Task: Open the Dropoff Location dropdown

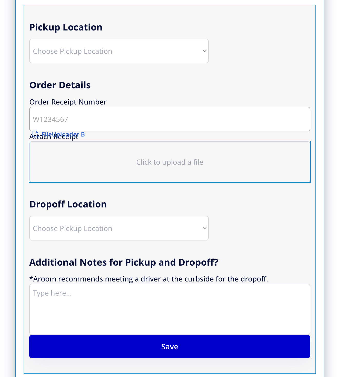Action: [119, 228]
